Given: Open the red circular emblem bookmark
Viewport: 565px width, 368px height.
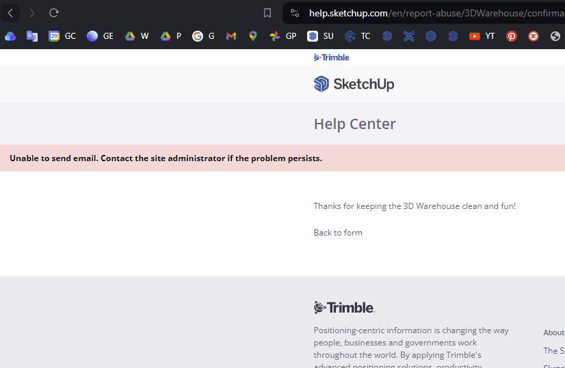Looking at the screenshot, I should click(534, 36).
